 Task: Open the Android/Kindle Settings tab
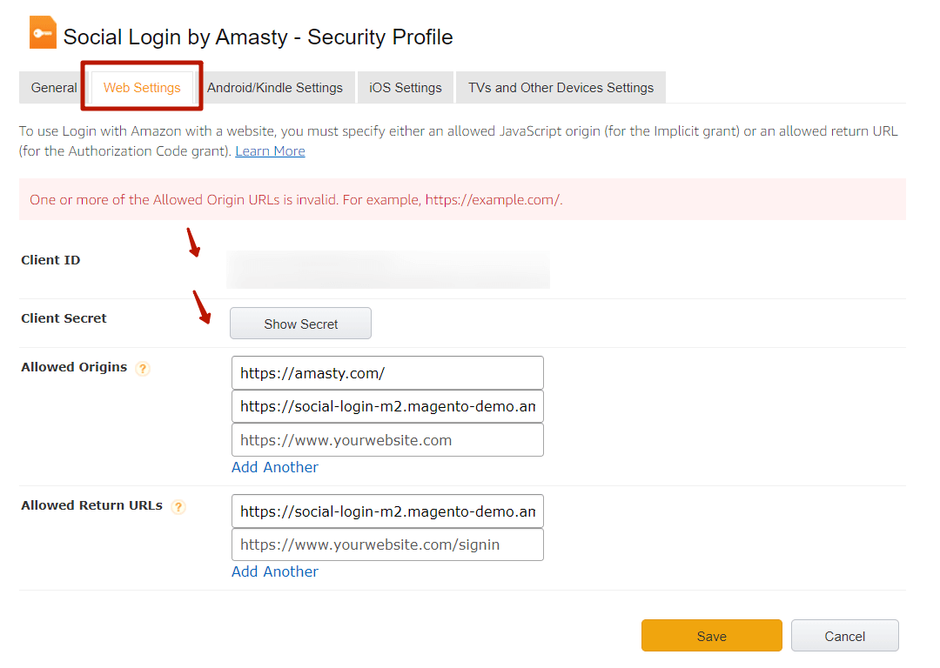pos(274,88)
